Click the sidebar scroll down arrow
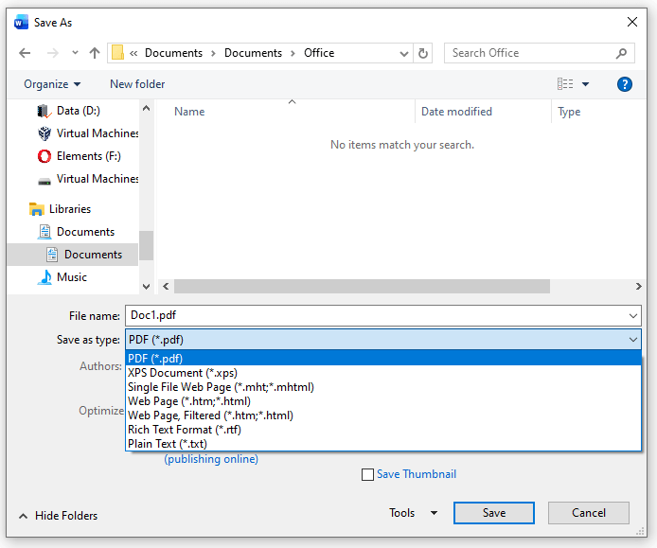 pyautogui.click(x=146, y=287)
